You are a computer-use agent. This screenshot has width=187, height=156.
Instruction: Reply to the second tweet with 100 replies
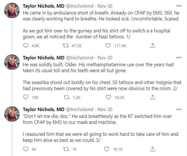(x=26, y=97)
